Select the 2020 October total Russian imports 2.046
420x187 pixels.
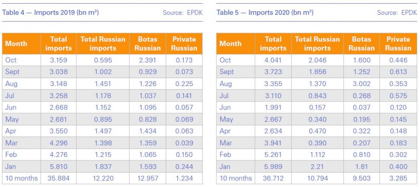click(317, 60)
